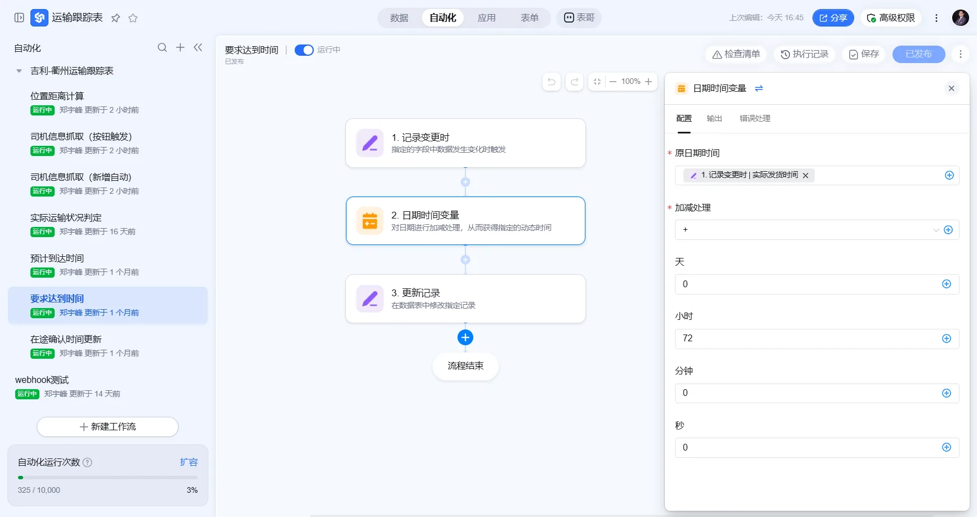
Task: Insert variable into 小时 field
Action: pyautogui.click(x=947, y=338)
